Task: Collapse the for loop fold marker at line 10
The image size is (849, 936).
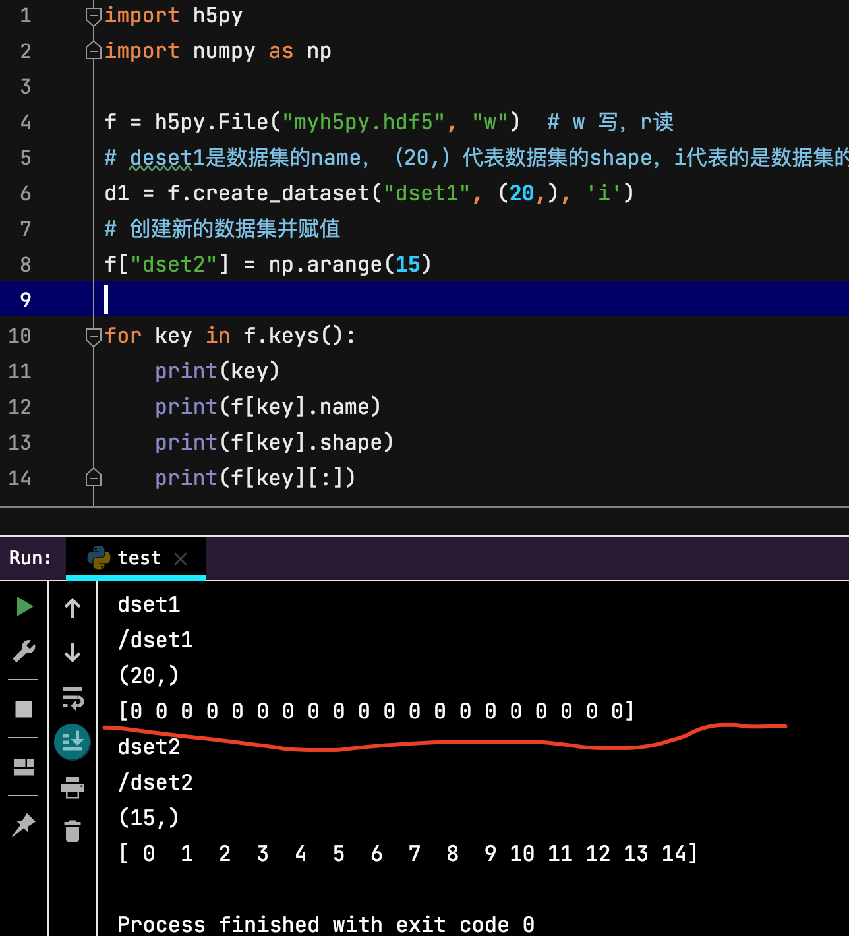Action: (x=94, y=336)
